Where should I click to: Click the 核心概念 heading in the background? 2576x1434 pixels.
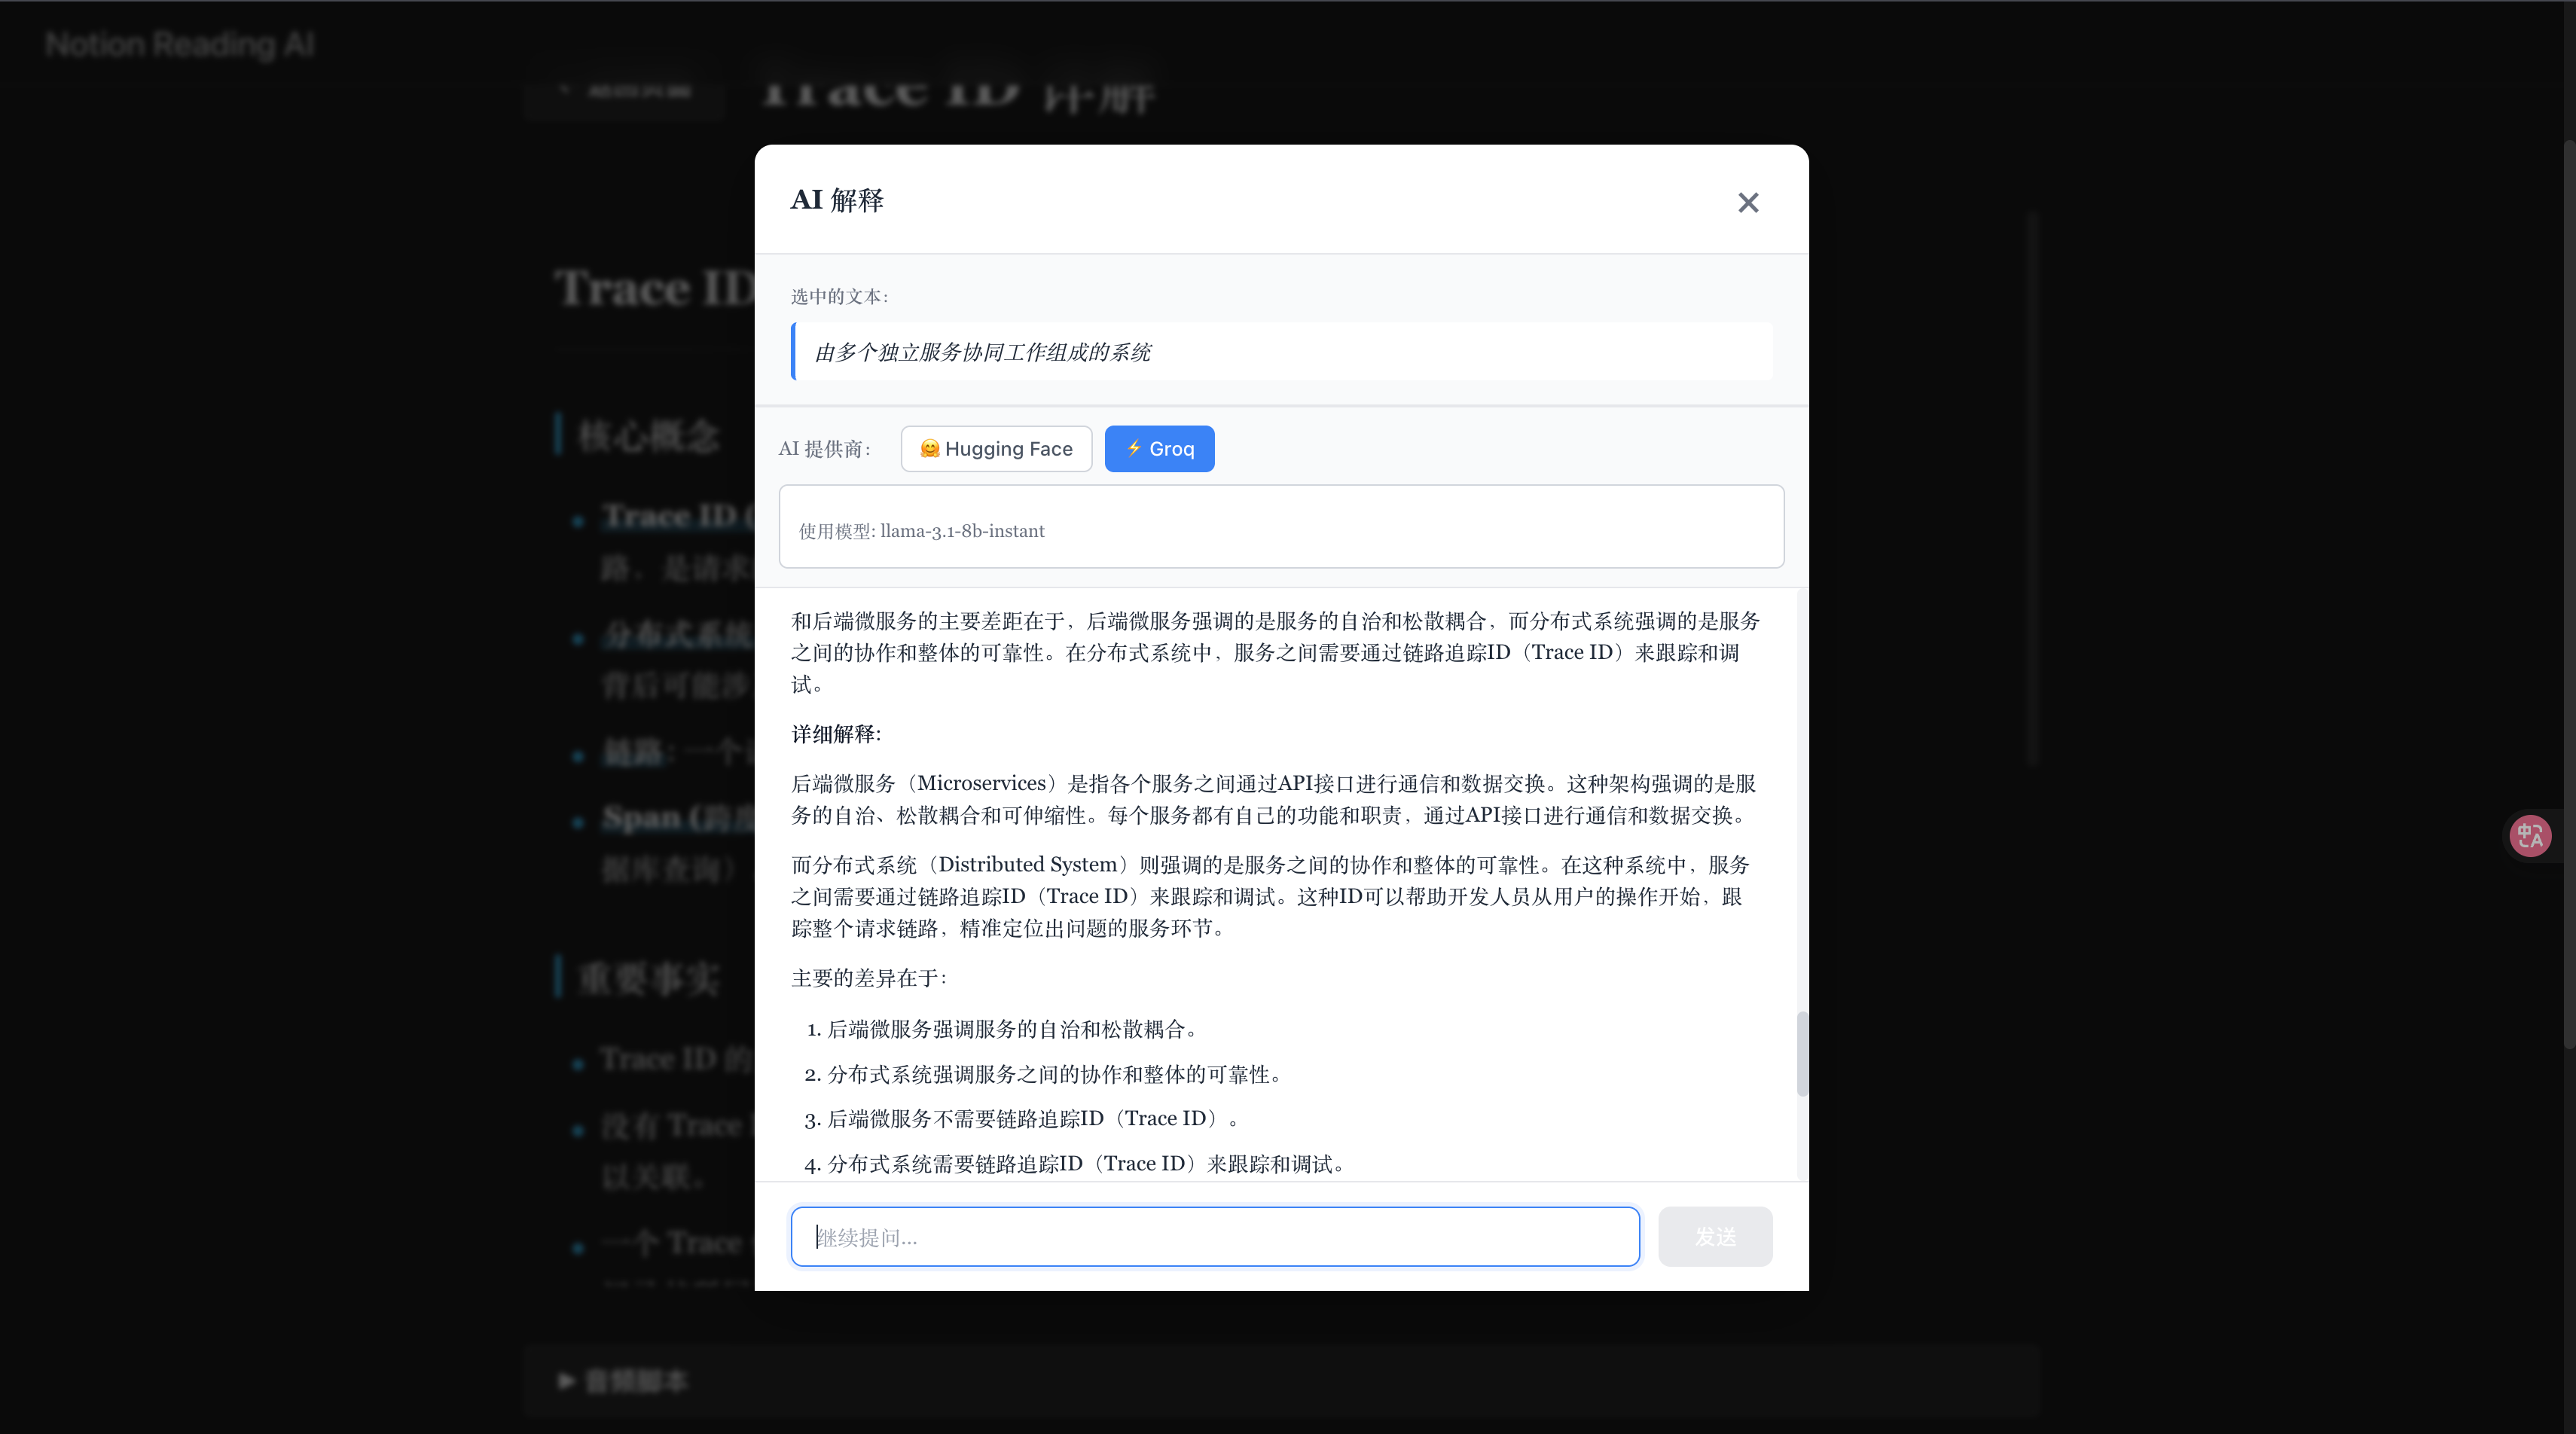pos(648,435)
